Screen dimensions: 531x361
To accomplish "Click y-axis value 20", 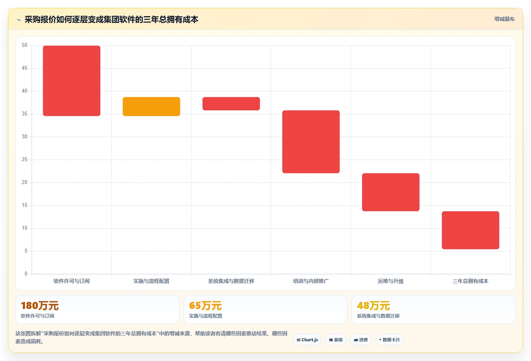I will 24,182.
